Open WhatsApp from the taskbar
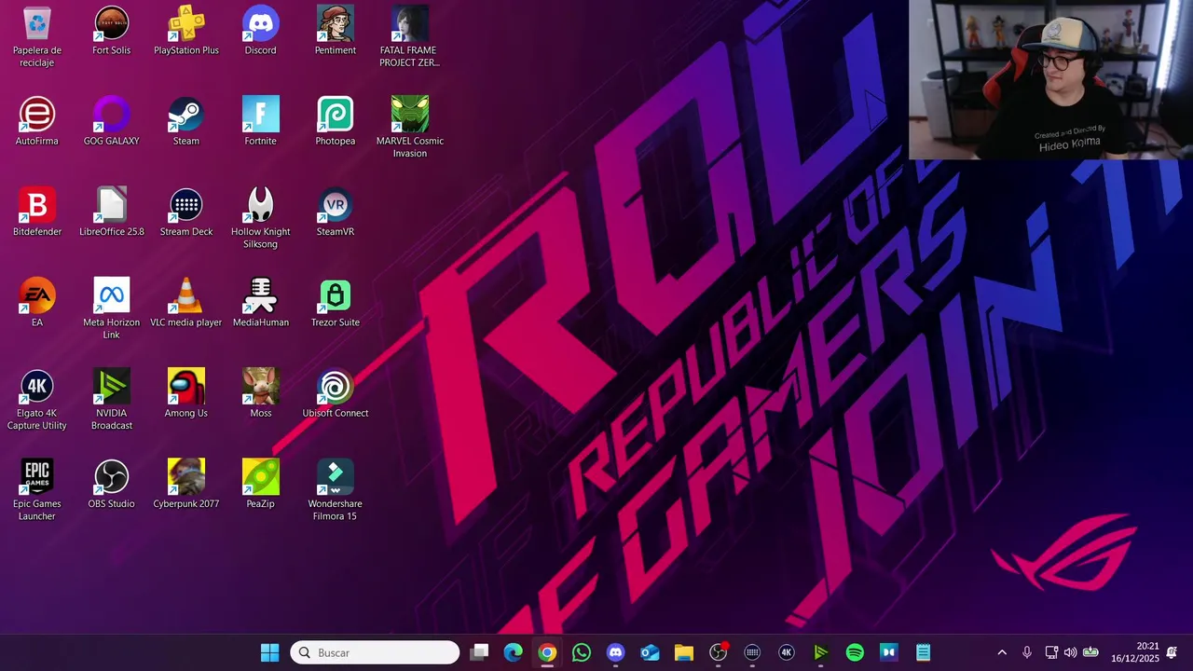This screenshot has width=1193, height=671. (582, 652)
